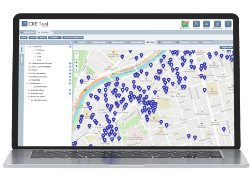Screen dimensions: 252x188
Task: Open the Buildings Hub icon
Action: (x=185, y=24)
